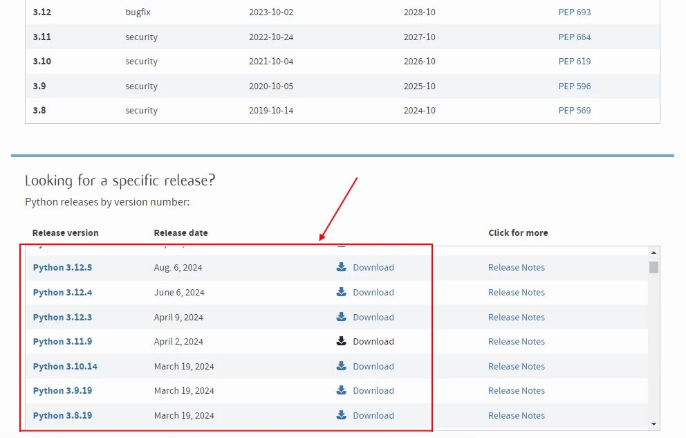Click download icon for Python 3.12.5
Image resolution: width=686 pixels, height=438 pixels.
click(341, 267)
